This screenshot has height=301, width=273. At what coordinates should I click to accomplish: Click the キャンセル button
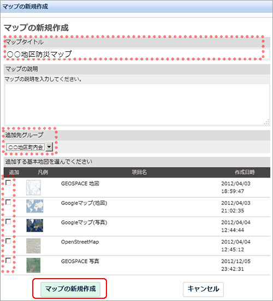tap(203, 289)
